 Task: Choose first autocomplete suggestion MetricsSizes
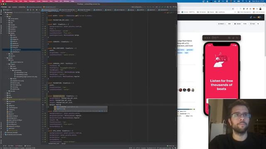point(81,107)
